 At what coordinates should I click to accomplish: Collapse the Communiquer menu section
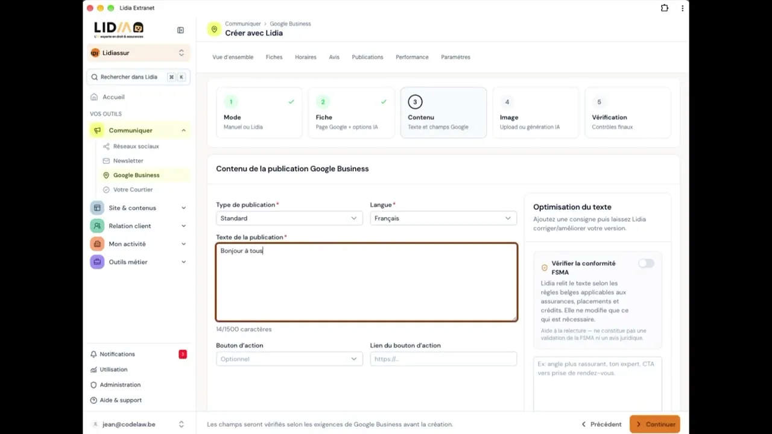[183, 130]
